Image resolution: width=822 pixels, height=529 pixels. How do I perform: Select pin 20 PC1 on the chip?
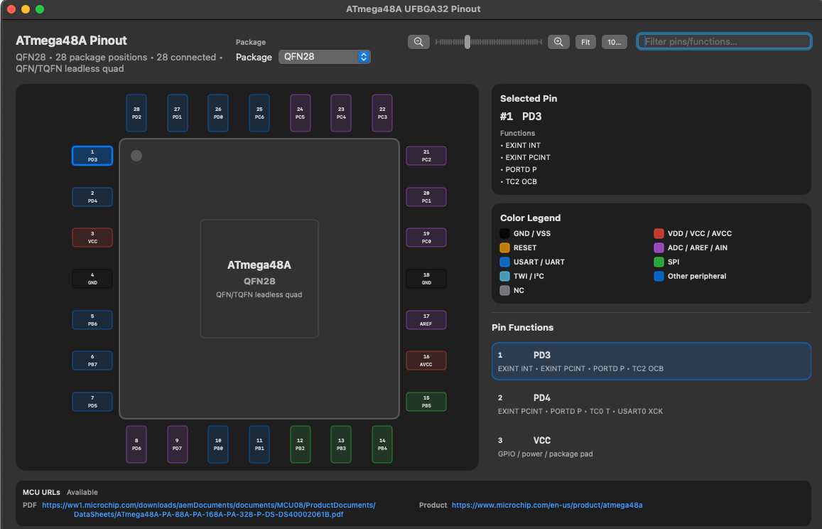tap(426, 197)
